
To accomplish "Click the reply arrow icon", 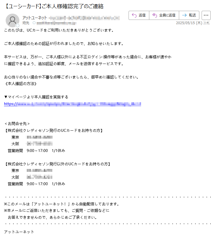I will [134, 15].
